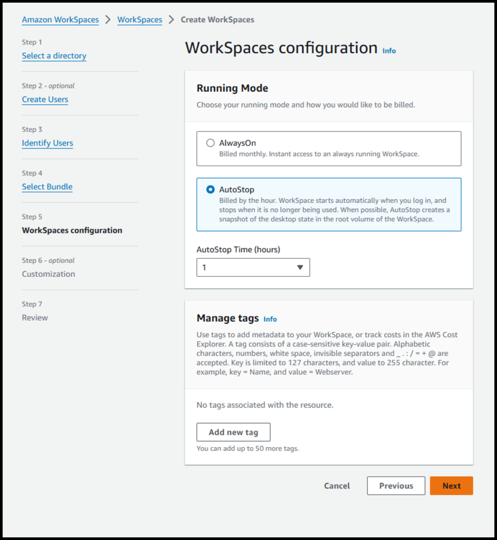Go to the Identify Users step
The width and height of the screenshot is (497, 540).
pos(47,143)
